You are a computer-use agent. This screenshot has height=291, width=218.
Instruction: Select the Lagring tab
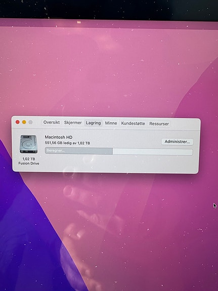(94, 123)
